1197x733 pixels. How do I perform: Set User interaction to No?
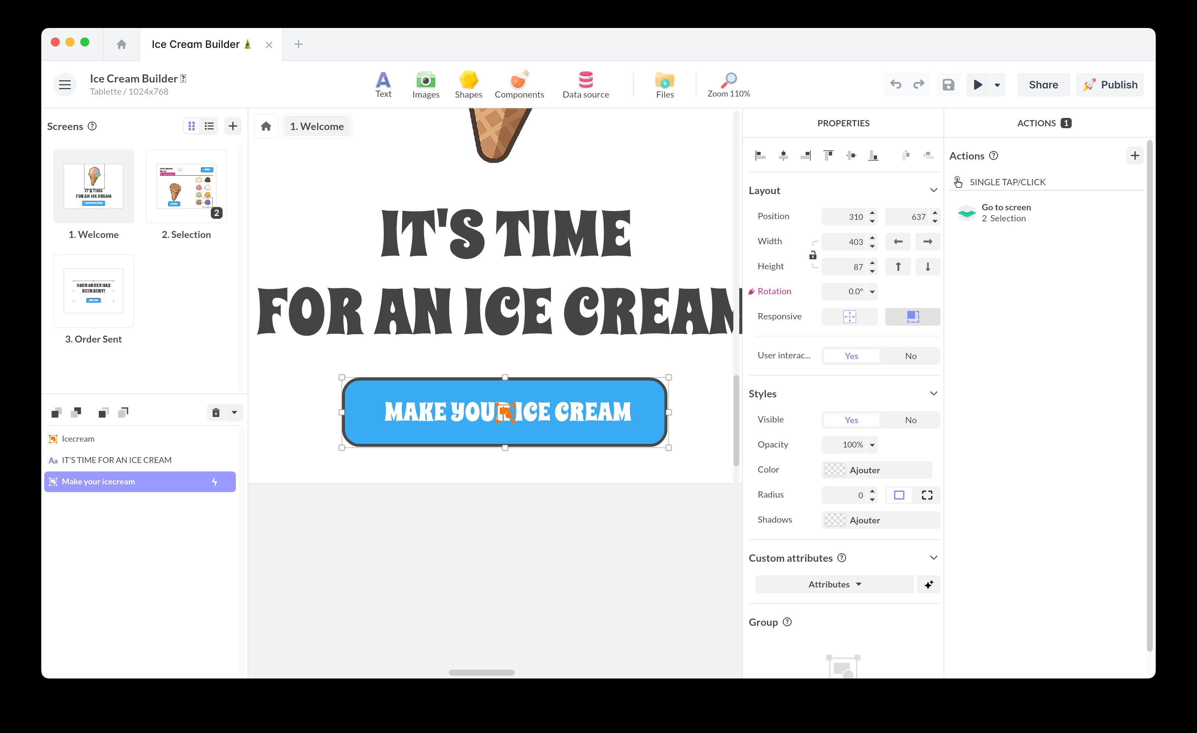point(910,356)
